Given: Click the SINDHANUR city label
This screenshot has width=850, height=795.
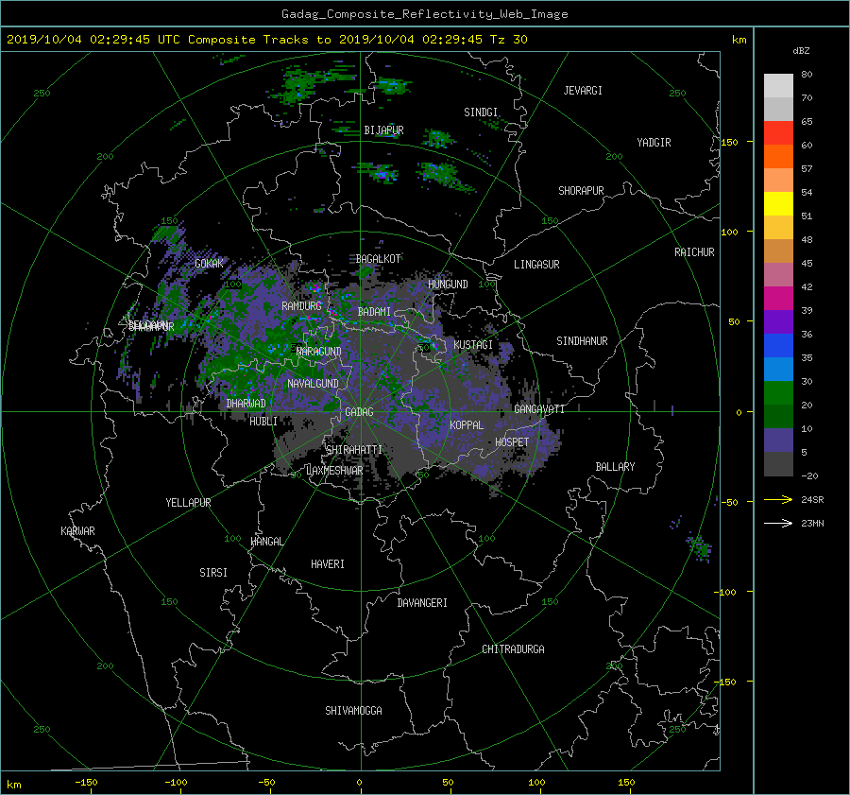Looking at the screenshot, I should 582,341.
